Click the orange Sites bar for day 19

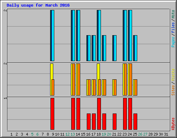105,87
